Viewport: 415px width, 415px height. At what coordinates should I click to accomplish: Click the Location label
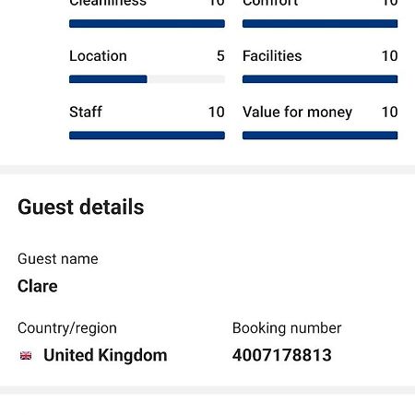coord(98,56)
